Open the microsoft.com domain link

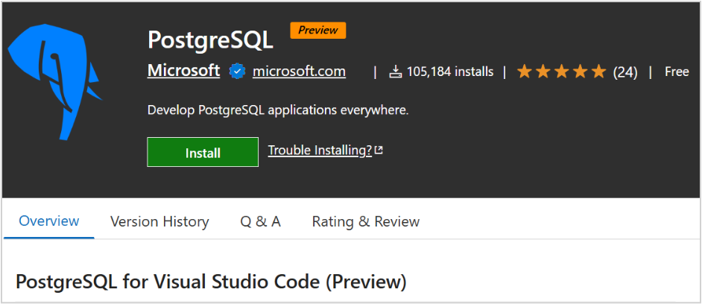[x=299, y=72]
